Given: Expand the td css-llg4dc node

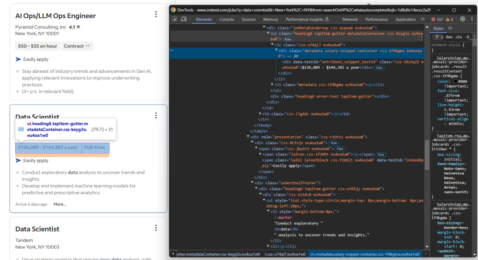Looking at the screenshot, I should coord(260,114).
